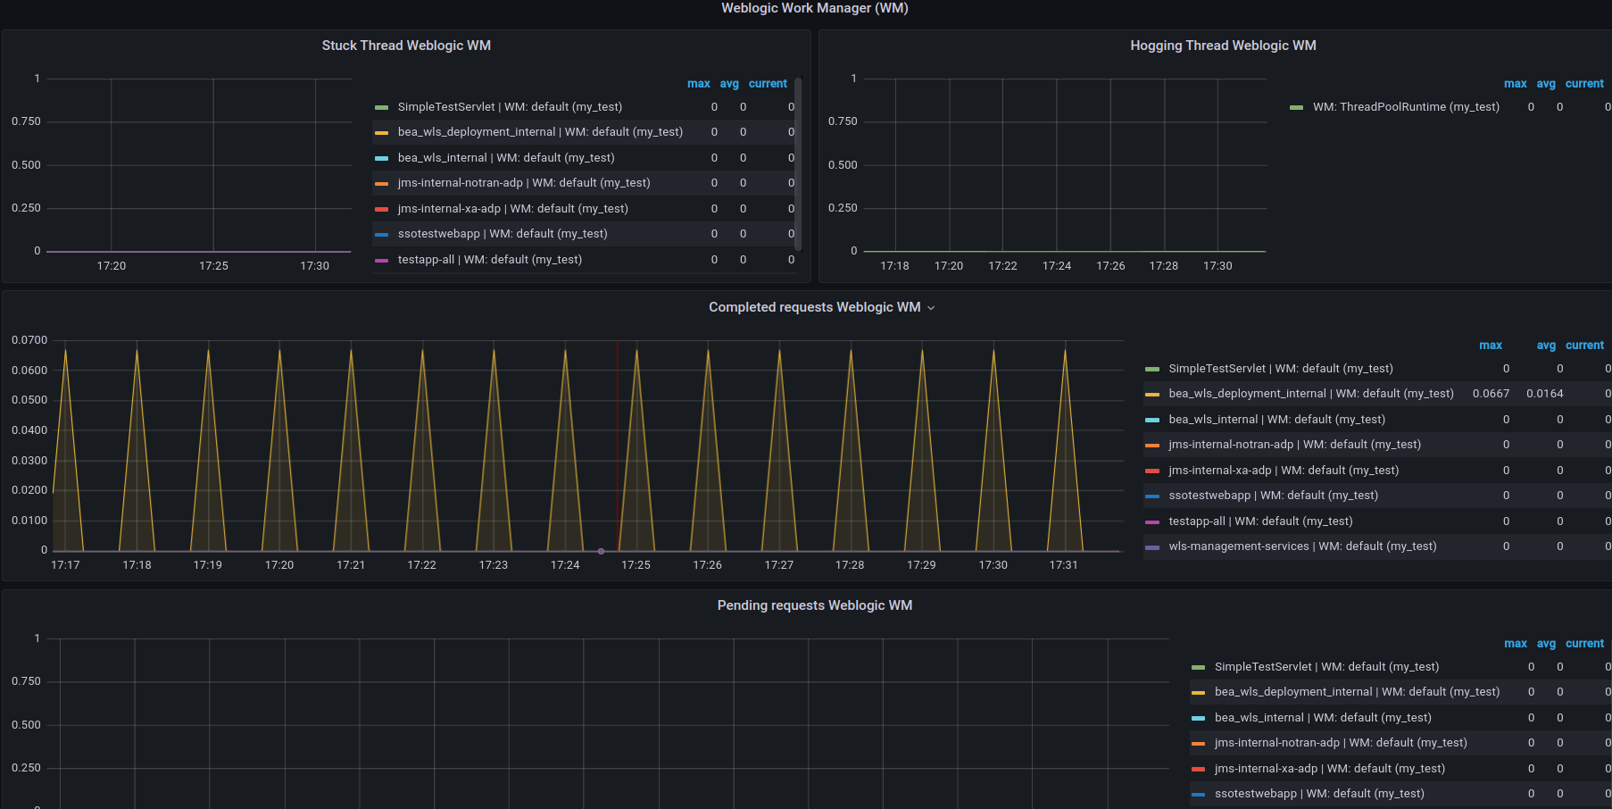This screenshot has width=1612, height=809.
Task: Sort Pending requests legend by avg
Action: click(x=1546, y=644)
